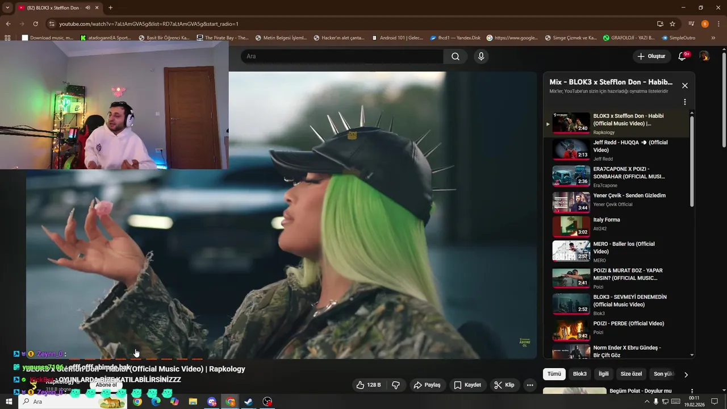
Task: Open the Mix playlist three-dot options
Action: 685,102
